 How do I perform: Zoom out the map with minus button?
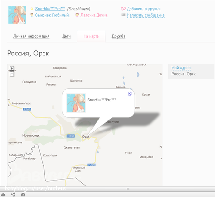click(12, 74)
